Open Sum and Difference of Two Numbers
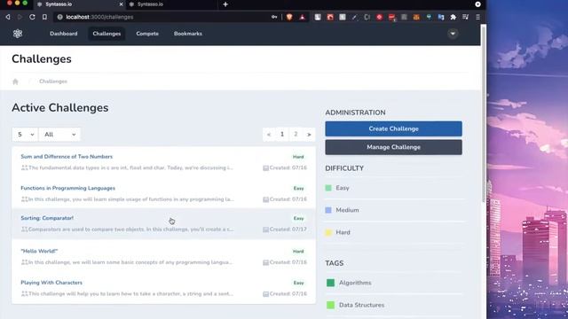 point(67,157)
